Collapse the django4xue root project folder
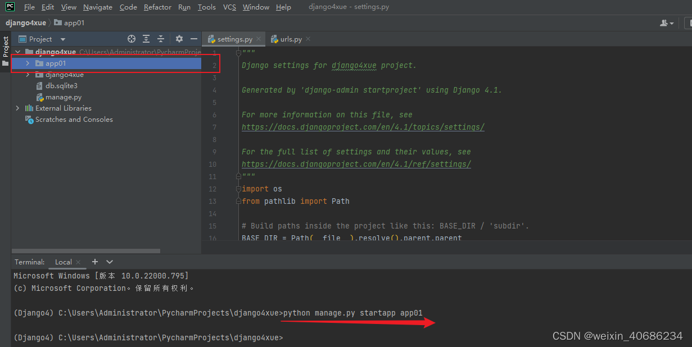This screenshot has height=347, width=692. click(17, 52)
